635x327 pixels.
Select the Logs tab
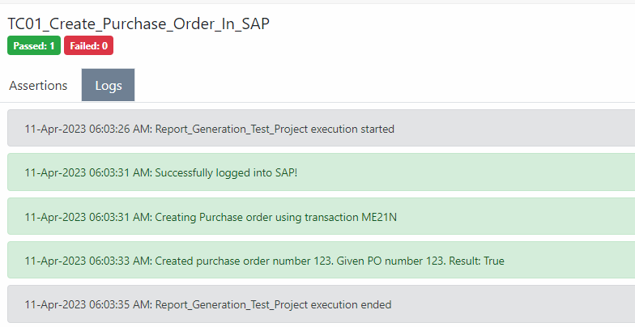pyautogui.click(x=109, y=85)
